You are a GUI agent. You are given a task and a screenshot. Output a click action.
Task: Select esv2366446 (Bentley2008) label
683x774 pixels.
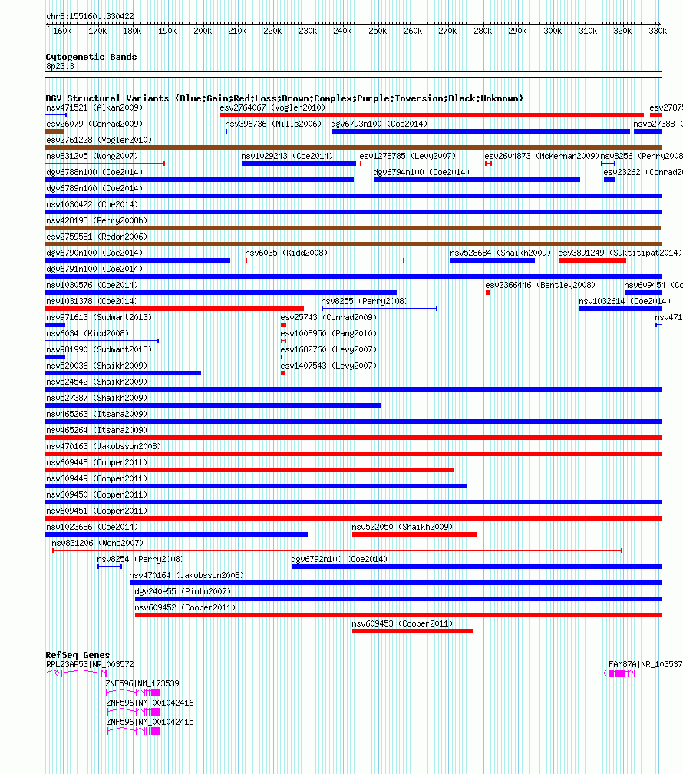click(540, 286)
